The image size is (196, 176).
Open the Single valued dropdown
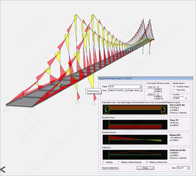[135, 90]
